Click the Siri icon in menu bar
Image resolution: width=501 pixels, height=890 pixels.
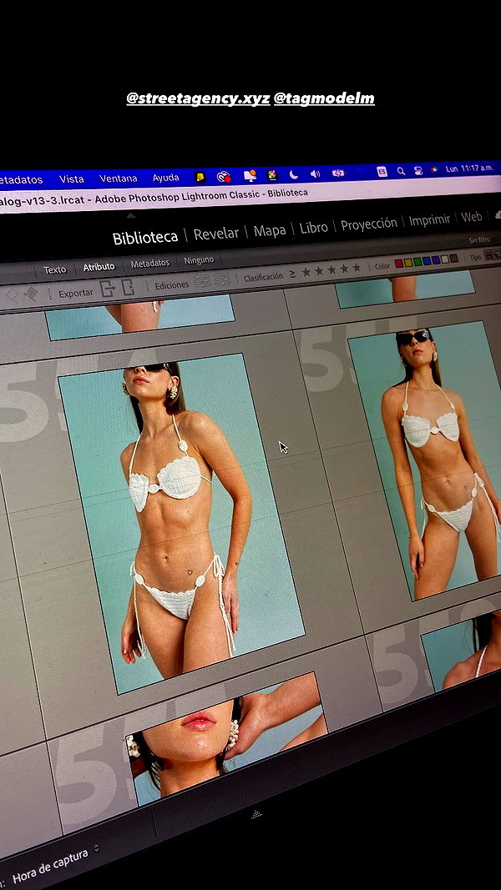pos(434,169)
